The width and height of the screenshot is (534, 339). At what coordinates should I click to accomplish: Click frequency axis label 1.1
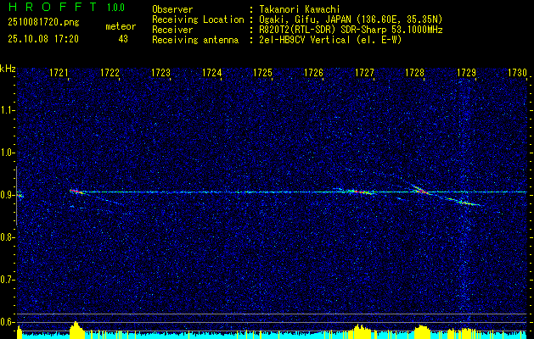[x=7, y=110]
